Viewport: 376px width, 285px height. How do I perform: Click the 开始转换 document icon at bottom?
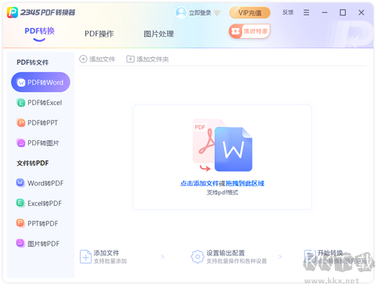click(310, 257)
